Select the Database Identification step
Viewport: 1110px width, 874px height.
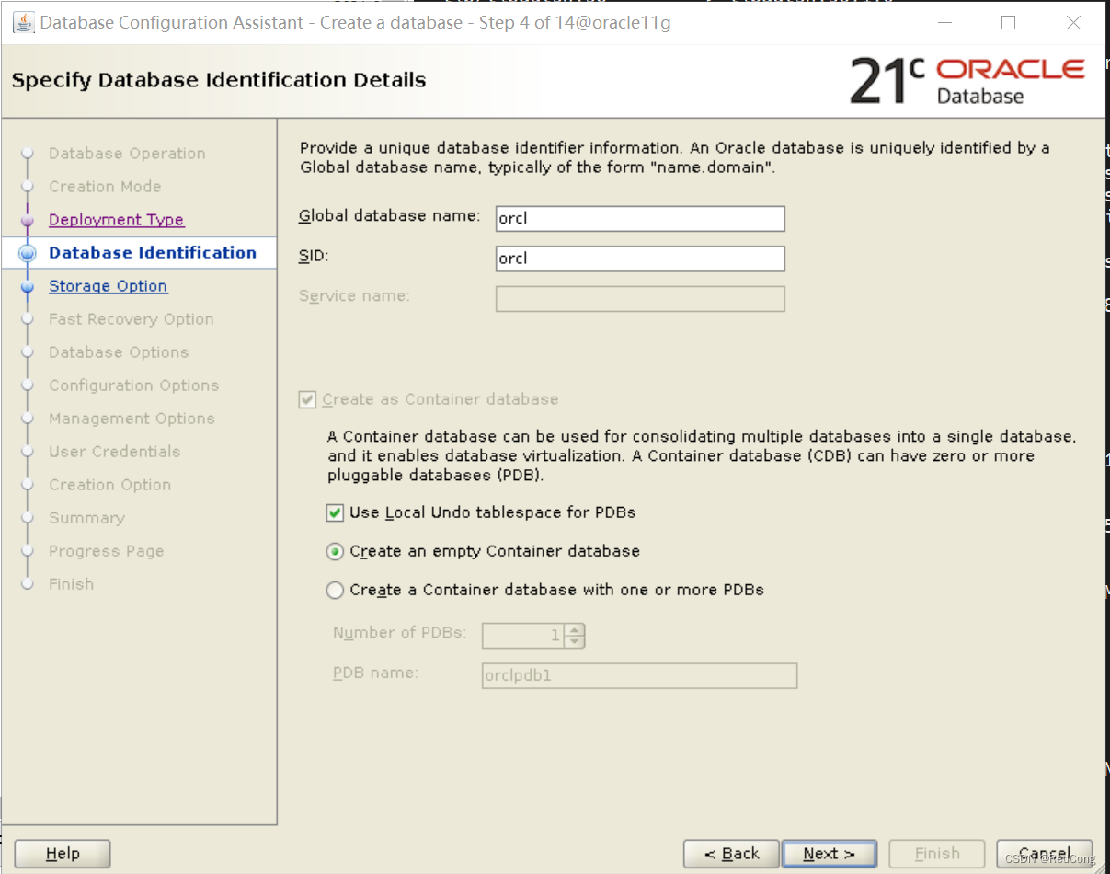[153, 253]
